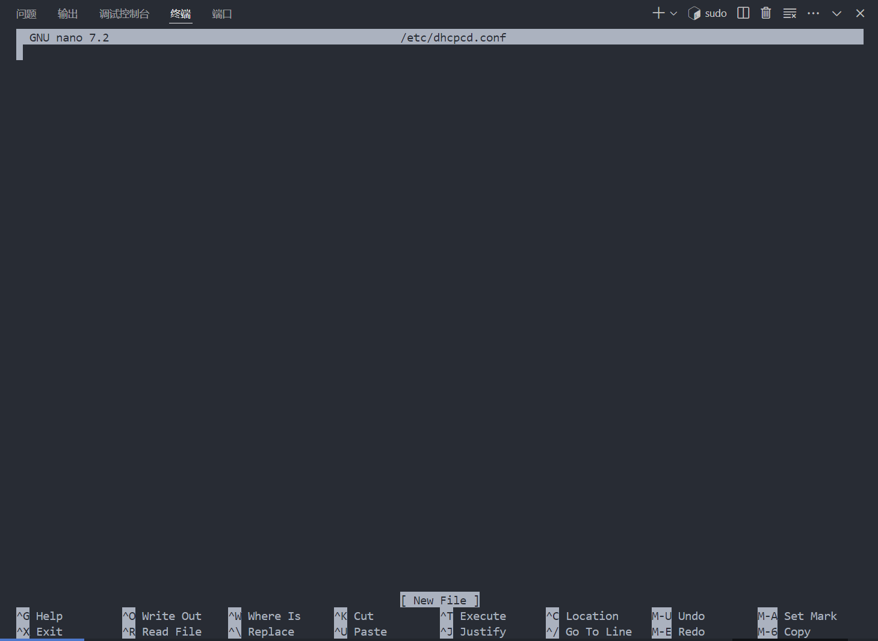Click the M-6 Copy shortcut

(x=784, y=631)
